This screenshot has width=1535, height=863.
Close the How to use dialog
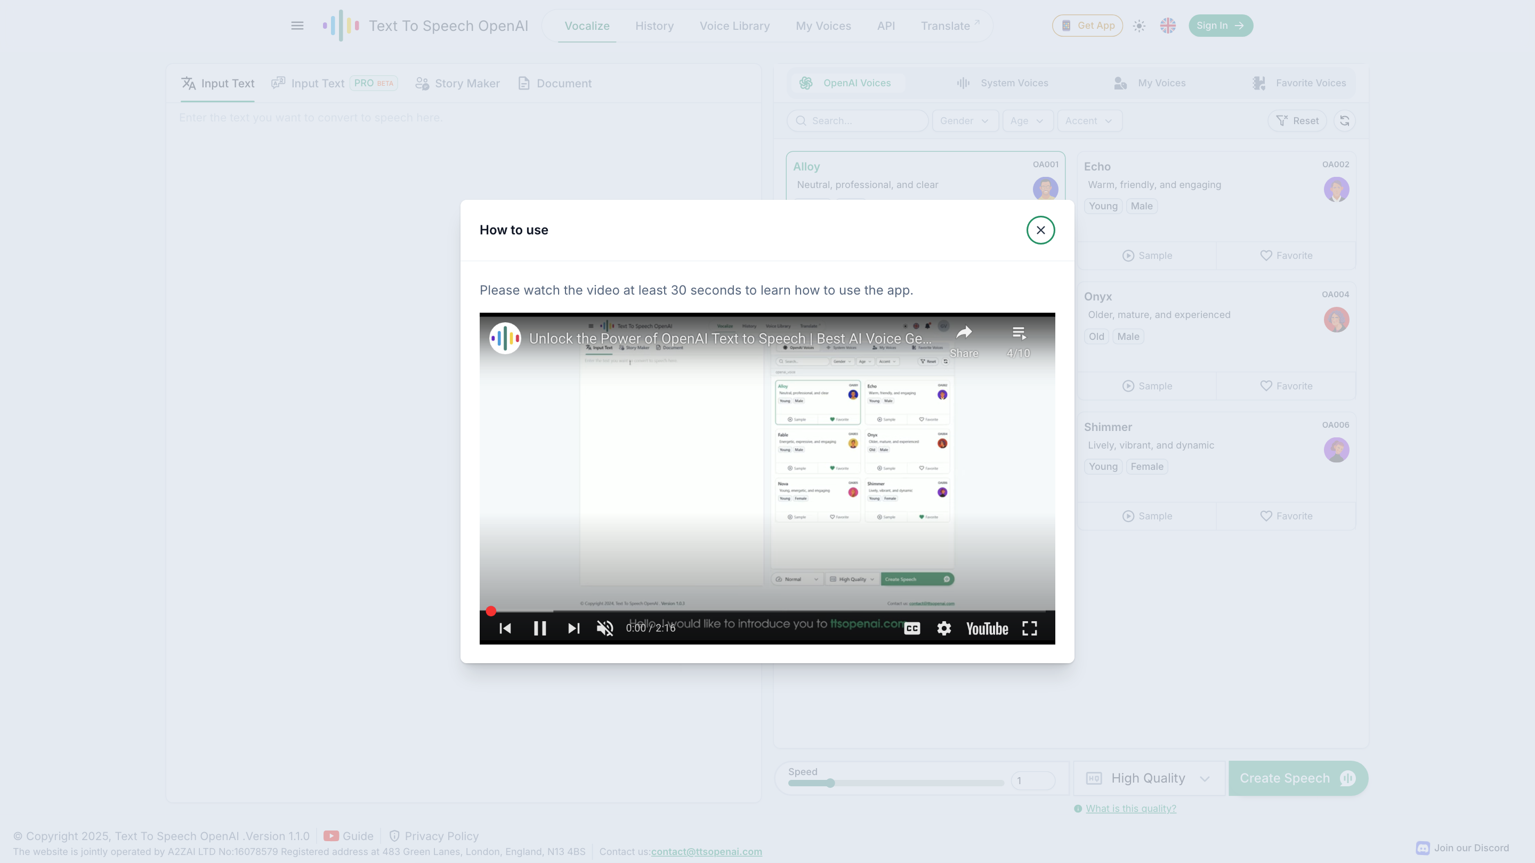(x=1040, y=230)
